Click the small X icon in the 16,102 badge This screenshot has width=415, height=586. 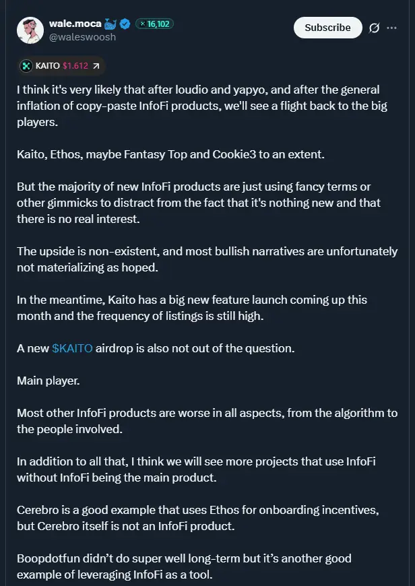click(x=142, y=24)
